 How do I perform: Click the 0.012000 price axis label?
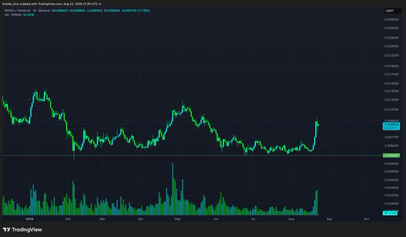tap(392, 99)
